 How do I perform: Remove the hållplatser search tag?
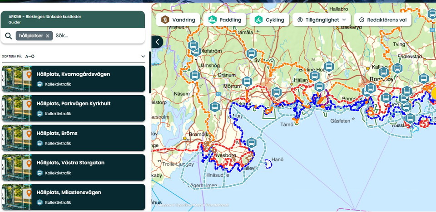(48, 36)
